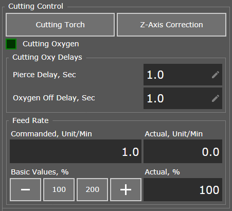The height and width of the screenshot is (211, 232).
Task: Open Z-Axis Correction
Action: [171, 25]
